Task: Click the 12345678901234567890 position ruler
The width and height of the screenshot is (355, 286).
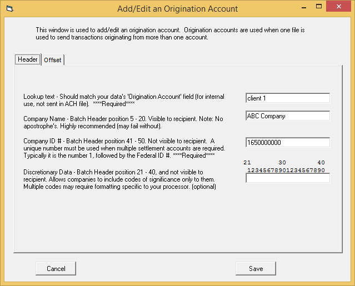Action: click(x=286, y=170)
